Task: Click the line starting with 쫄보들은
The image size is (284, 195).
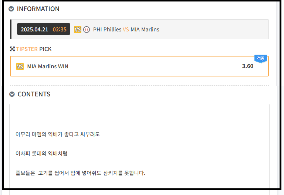Action: (80, 172)
